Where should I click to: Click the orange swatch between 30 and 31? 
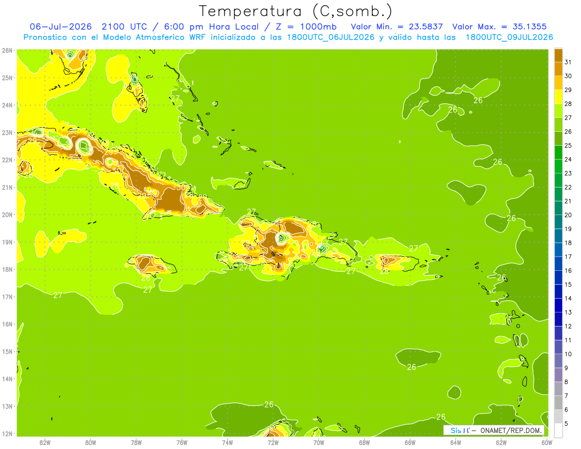pos(559,69)
